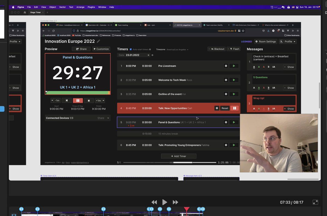Click the Blackout button

point(217,49)
